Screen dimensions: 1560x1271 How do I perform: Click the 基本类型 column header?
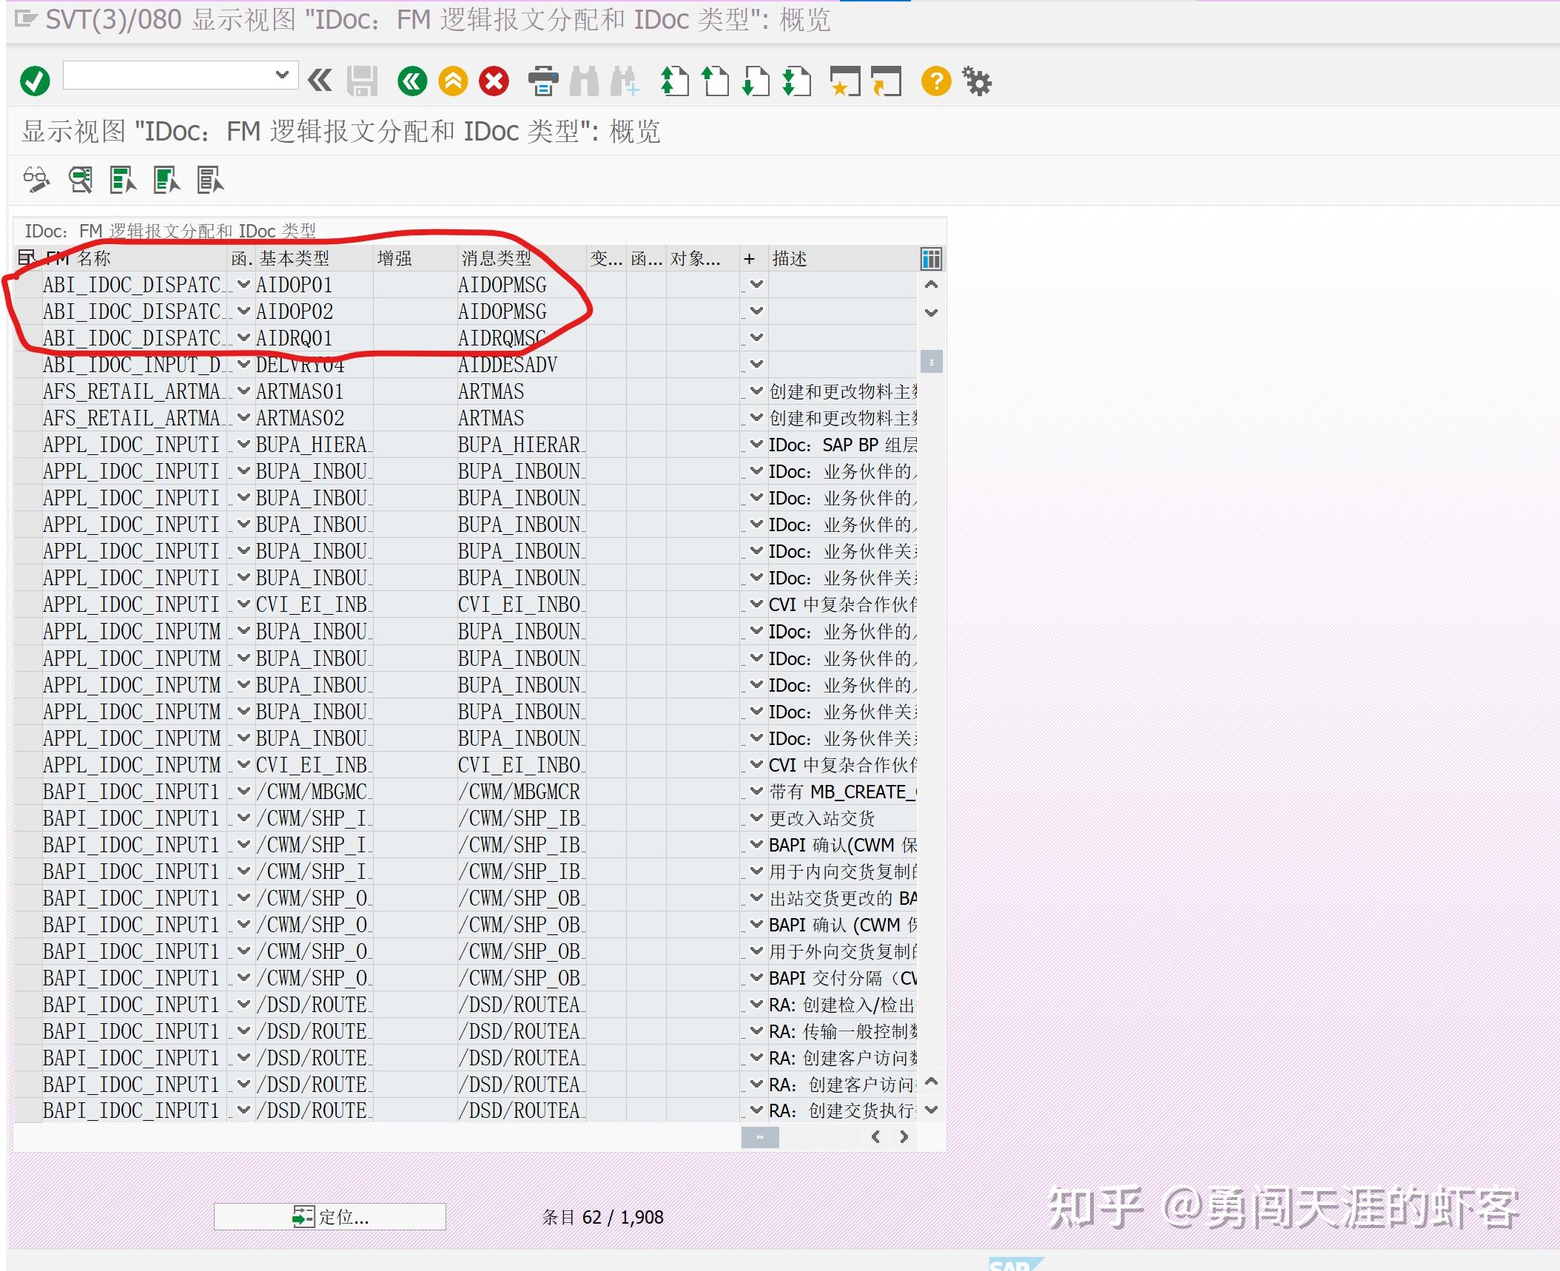tap(314, 258)
